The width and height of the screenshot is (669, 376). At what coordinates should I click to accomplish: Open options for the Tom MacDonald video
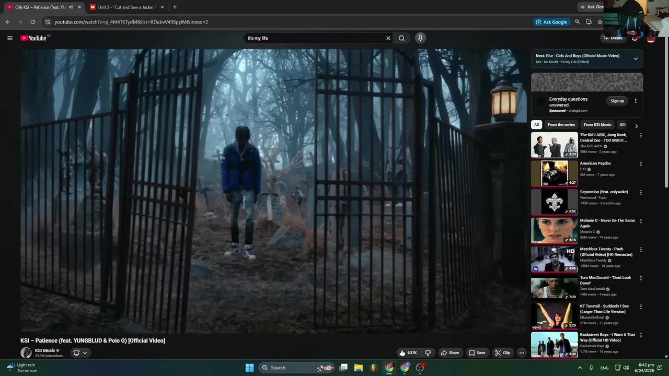click(x=641, y=278)
